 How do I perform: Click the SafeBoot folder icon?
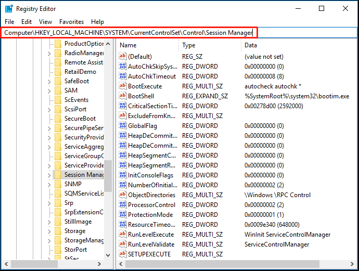(58, 81)
